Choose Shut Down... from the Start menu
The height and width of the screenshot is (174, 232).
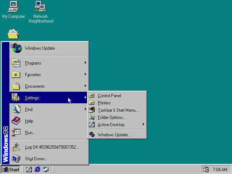(49, 159)
